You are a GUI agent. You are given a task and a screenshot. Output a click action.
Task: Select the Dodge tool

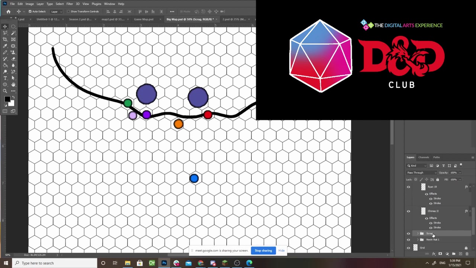(x=5, y=71)
